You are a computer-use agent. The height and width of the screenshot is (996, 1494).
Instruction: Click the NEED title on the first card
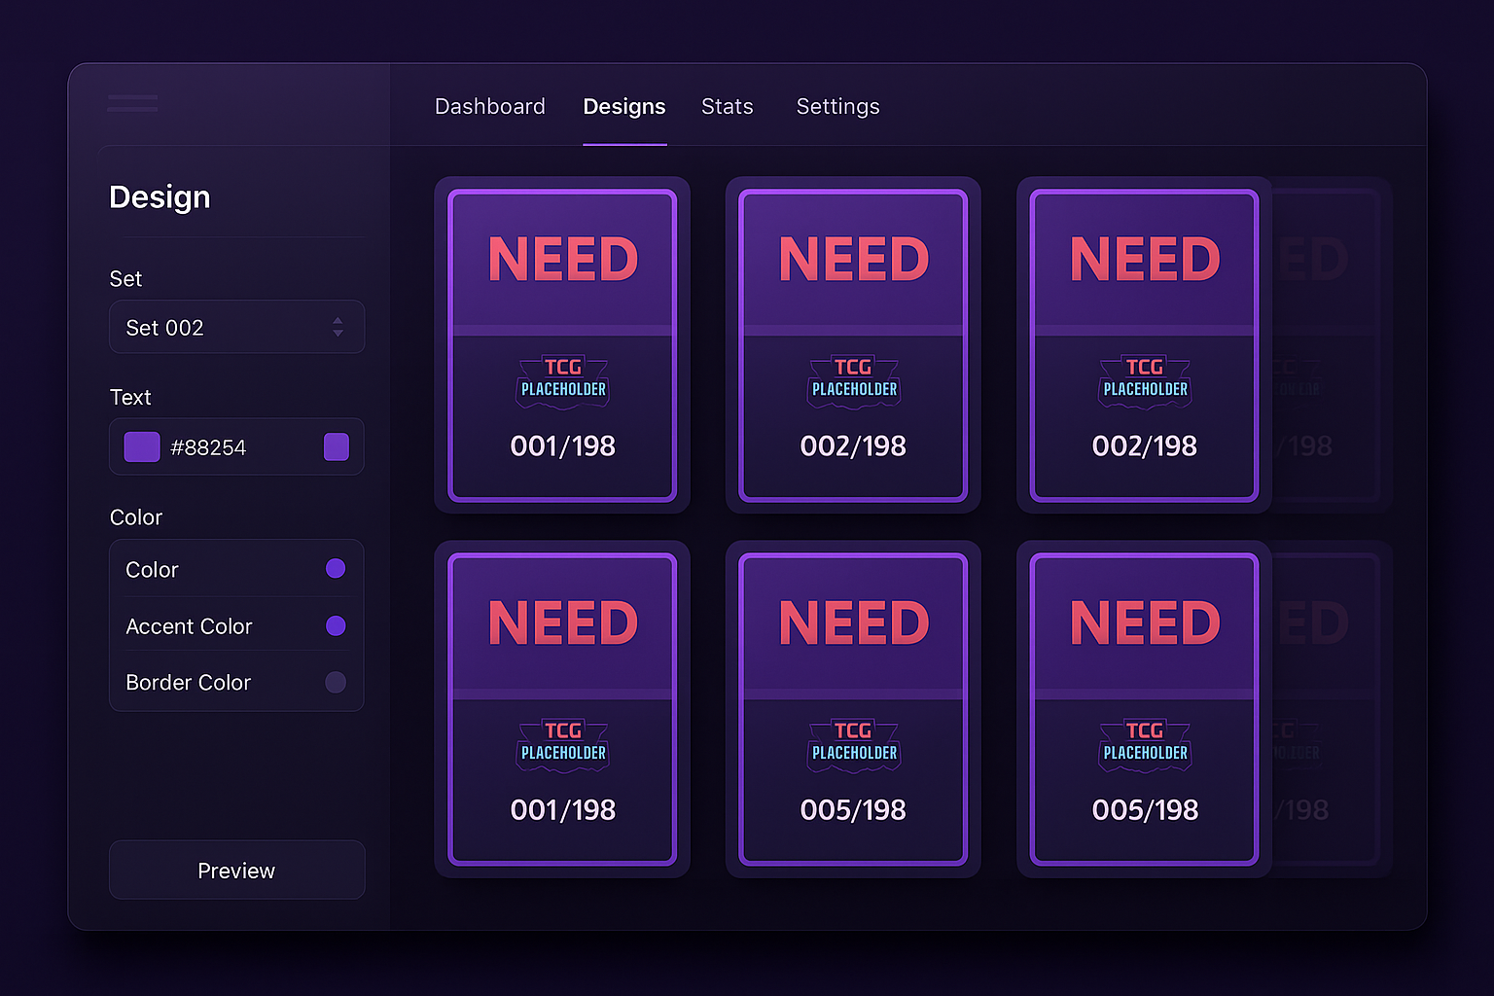point(562,257)
